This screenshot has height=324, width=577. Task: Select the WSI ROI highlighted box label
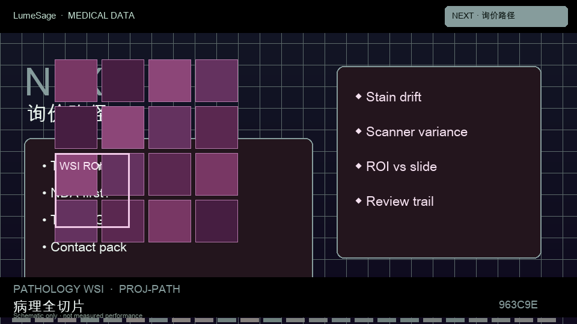pos(80,166)
